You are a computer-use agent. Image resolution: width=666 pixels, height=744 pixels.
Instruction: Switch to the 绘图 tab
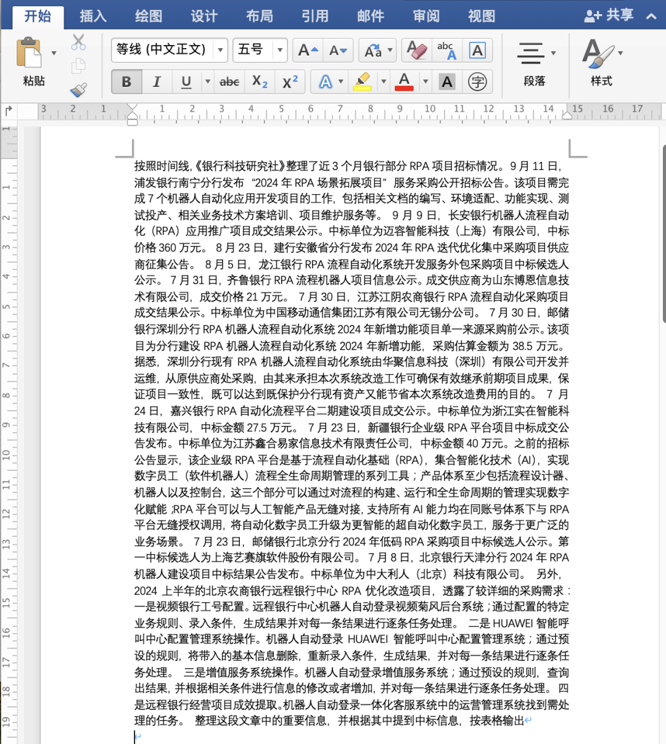149,15
